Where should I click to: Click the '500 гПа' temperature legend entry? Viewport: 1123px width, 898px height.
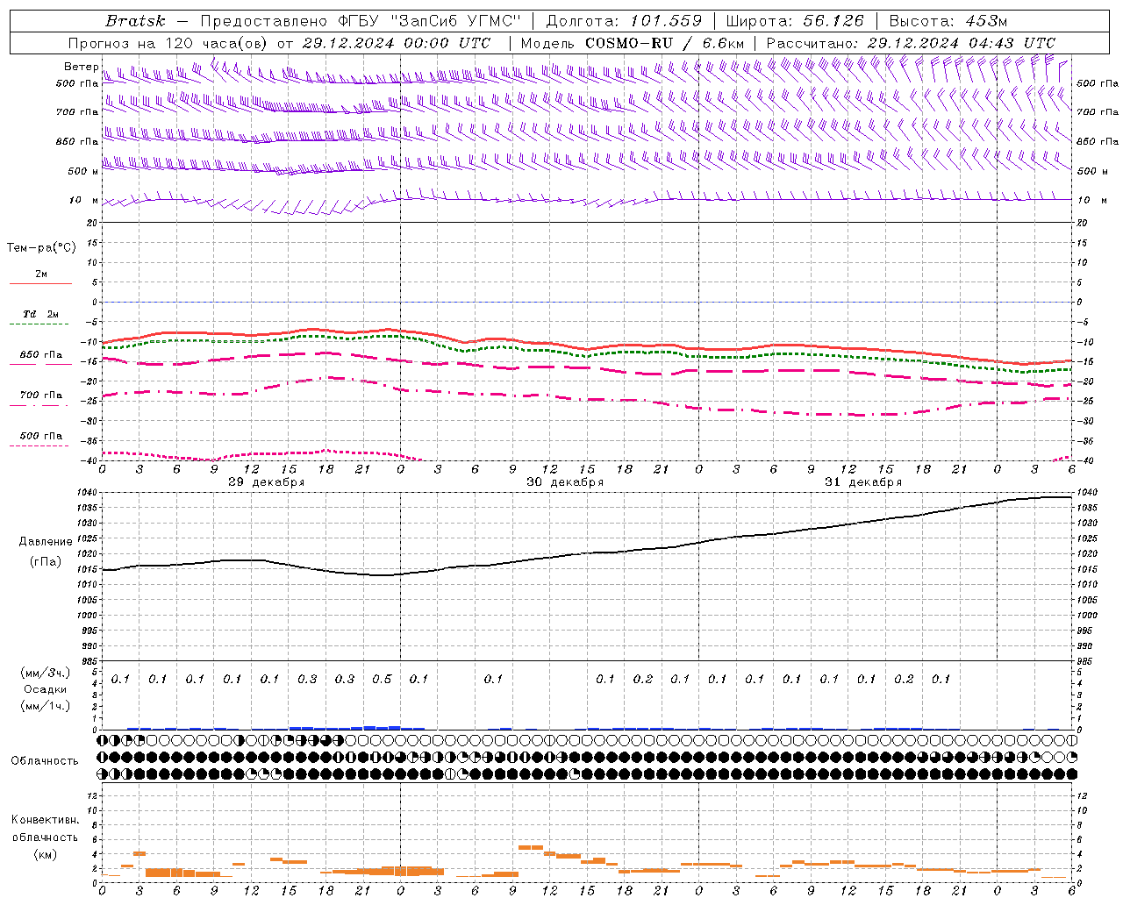(41, 436)
